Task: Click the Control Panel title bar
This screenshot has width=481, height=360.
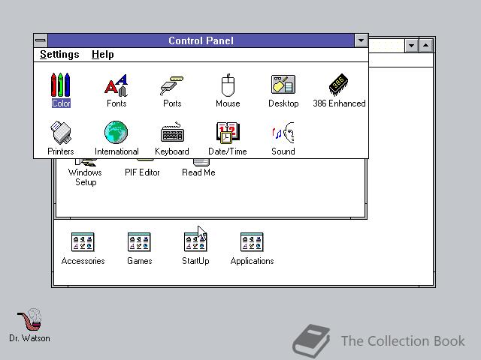Action: pos(201,40)
